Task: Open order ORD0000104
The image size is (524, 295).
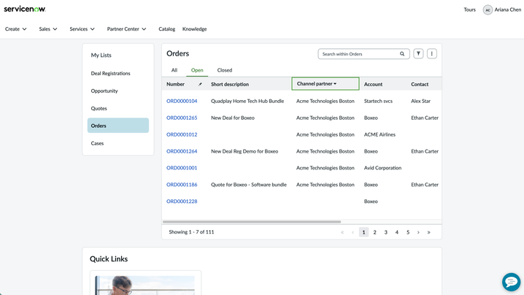Action: (x=182, y=101)
